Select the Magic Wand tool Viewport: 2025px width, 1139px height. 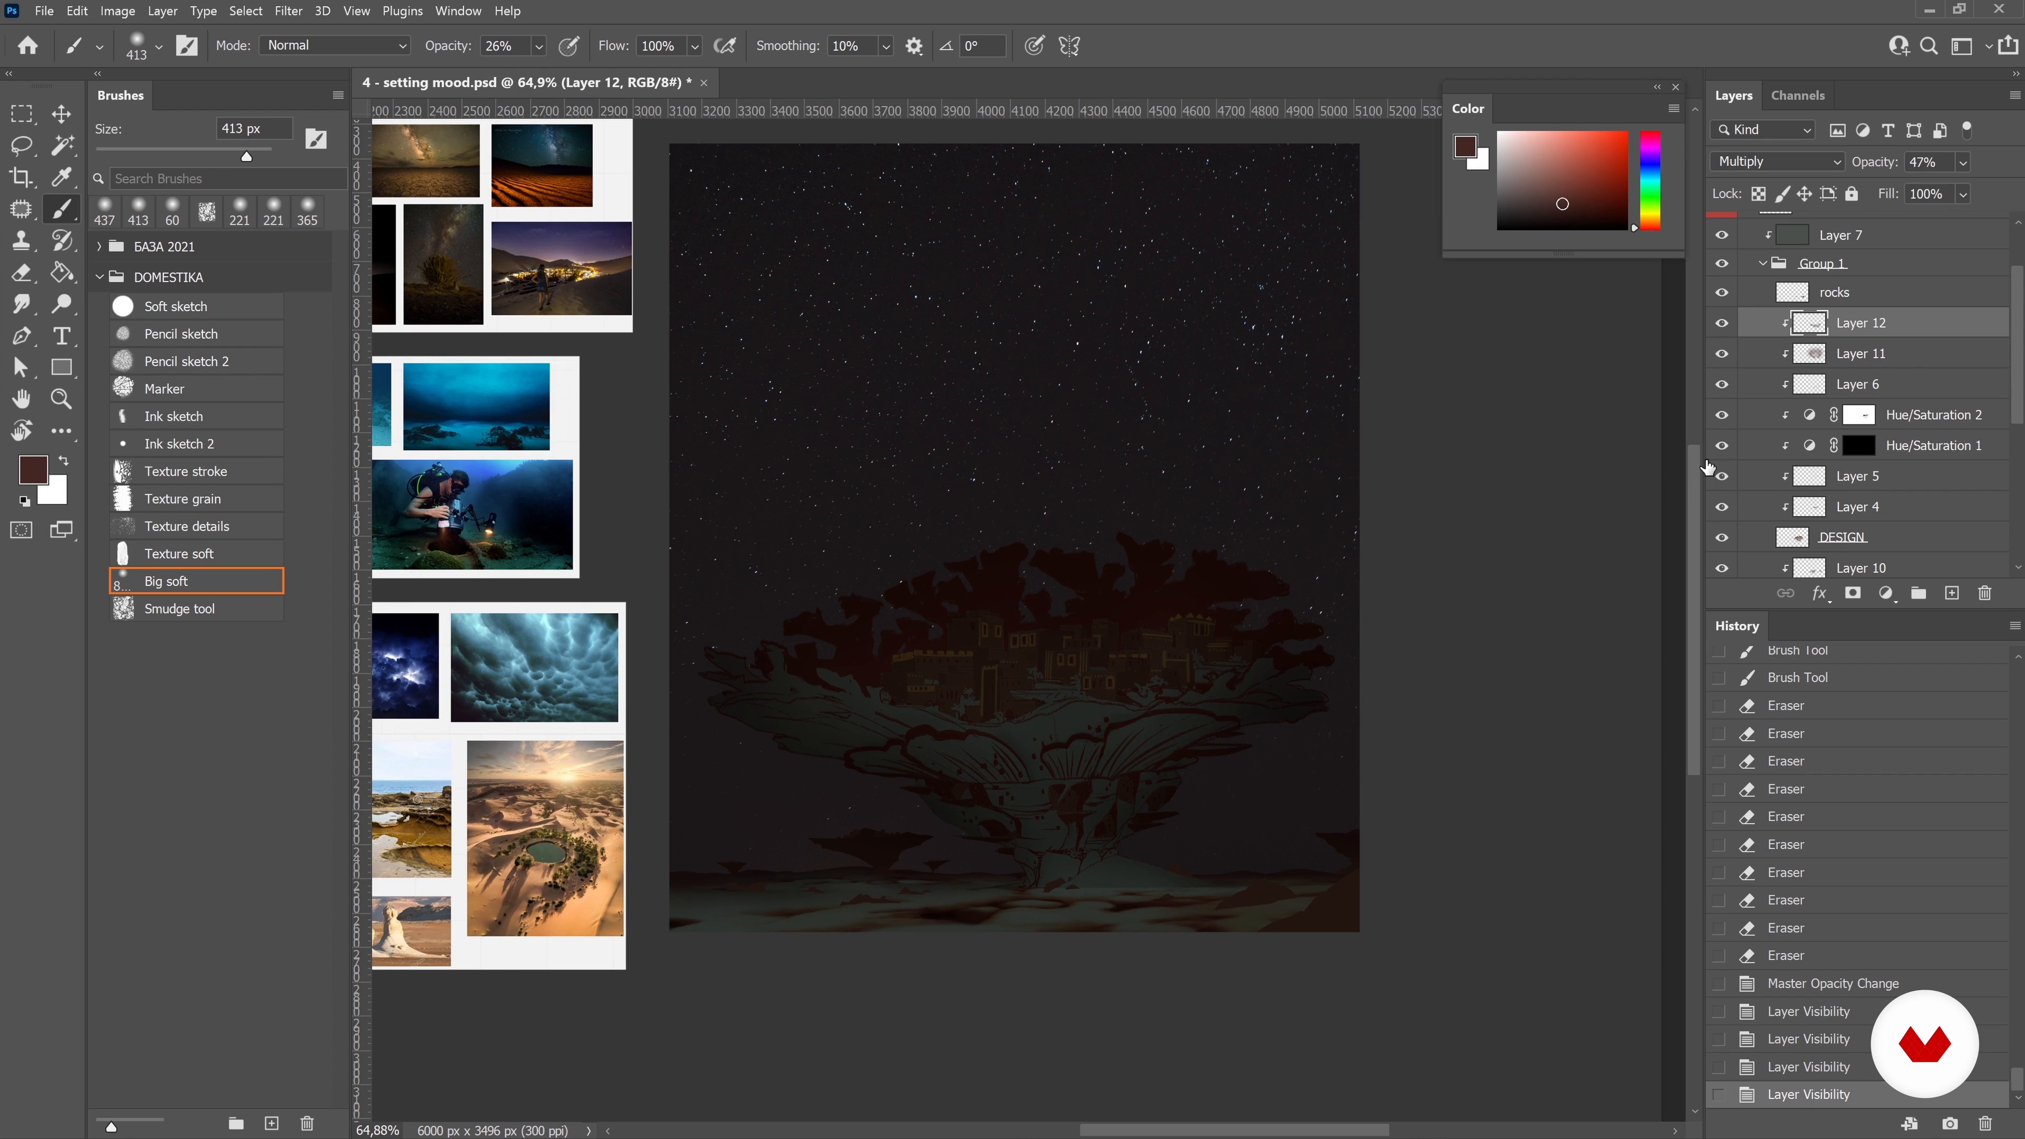(x=61, y=146)
